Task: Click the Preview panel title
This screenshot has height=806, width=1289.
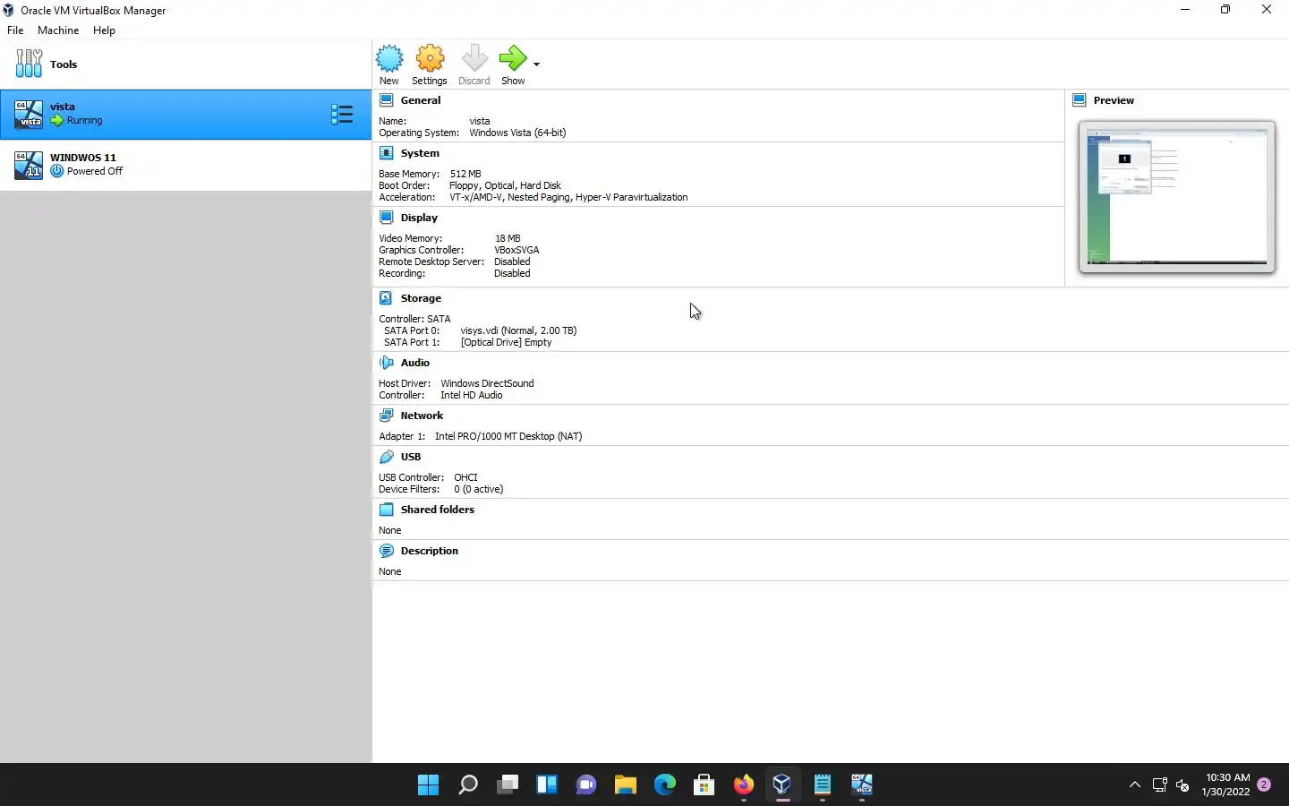Action: click(1114, 100)
